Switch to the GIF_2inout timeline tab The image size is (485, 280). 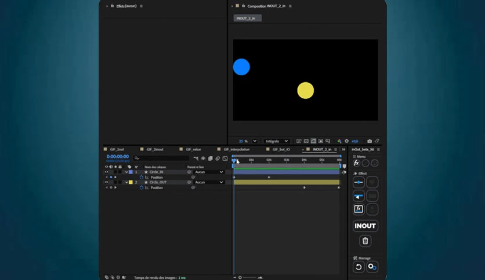pos(155,149)
